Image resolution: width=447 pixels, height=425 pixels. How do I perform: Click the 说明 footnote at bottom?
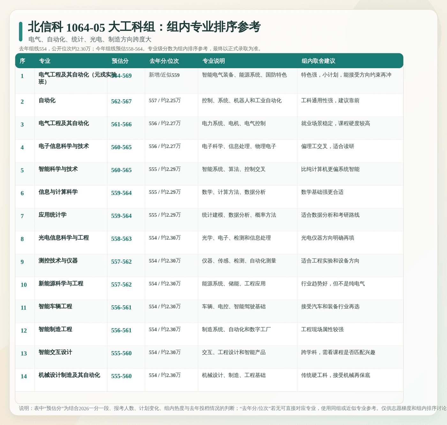click(233, 408)
